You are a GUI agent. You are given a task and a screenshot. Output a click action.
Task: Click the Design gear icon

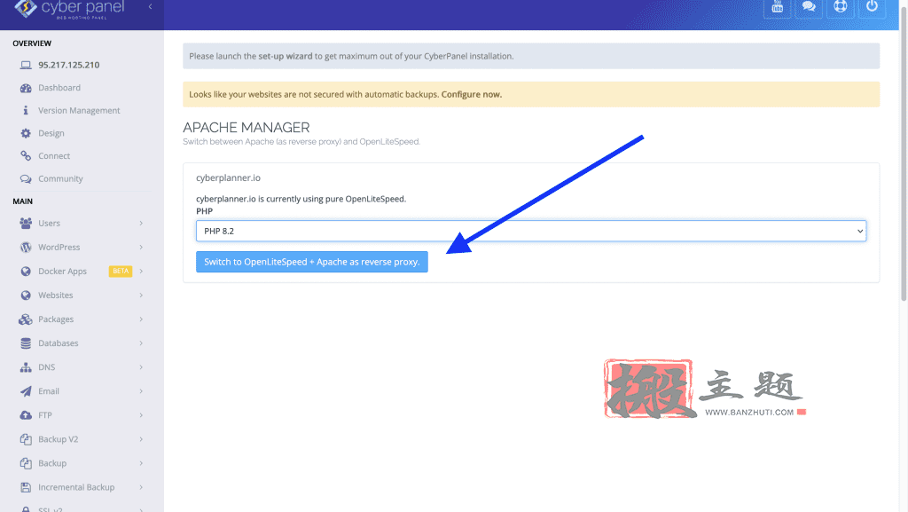[26, 133]
